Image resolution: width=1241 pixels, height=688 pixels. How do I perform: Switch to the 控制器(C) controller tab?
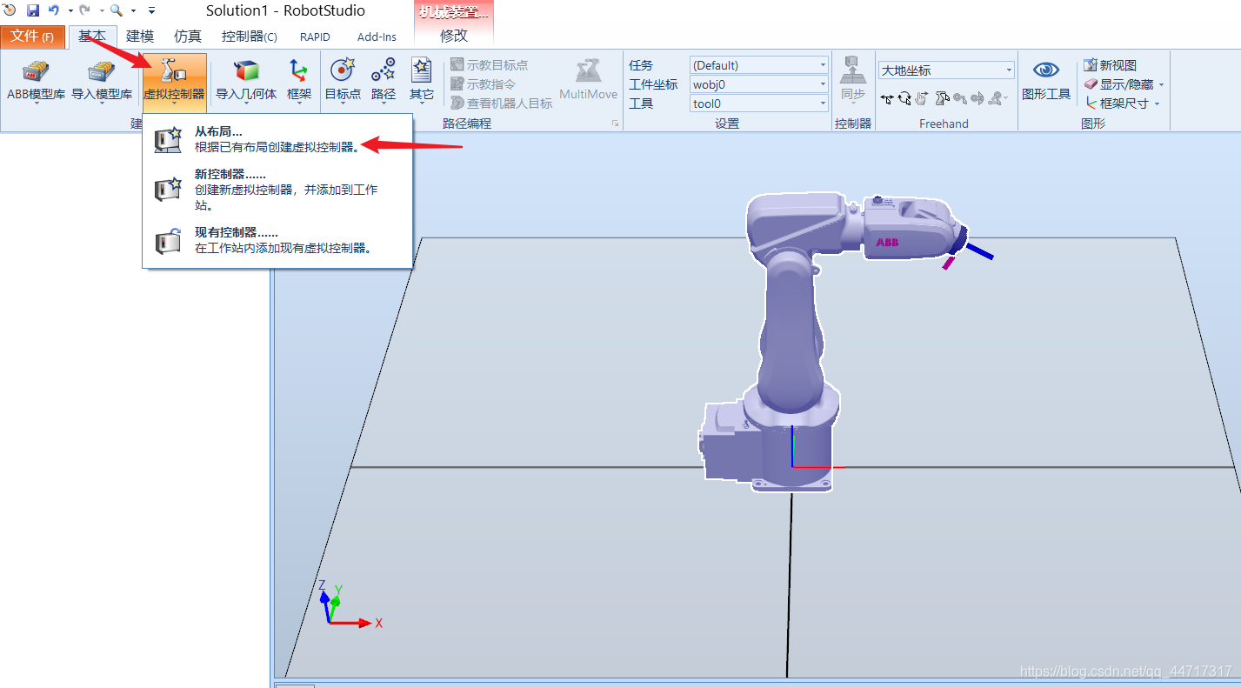pos(250,37)
